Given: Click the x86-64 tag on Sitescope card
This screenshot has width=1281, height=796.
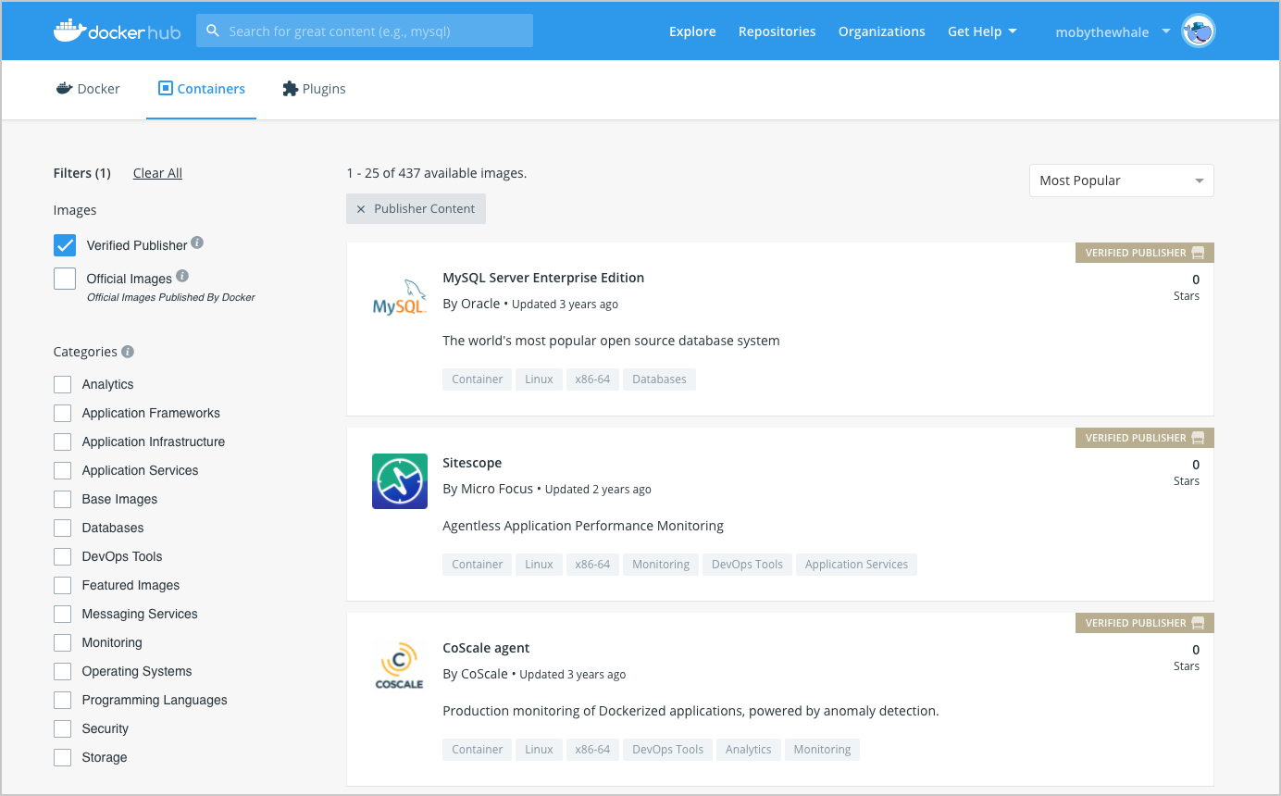Looking at the screenshot, I should 592,565.
